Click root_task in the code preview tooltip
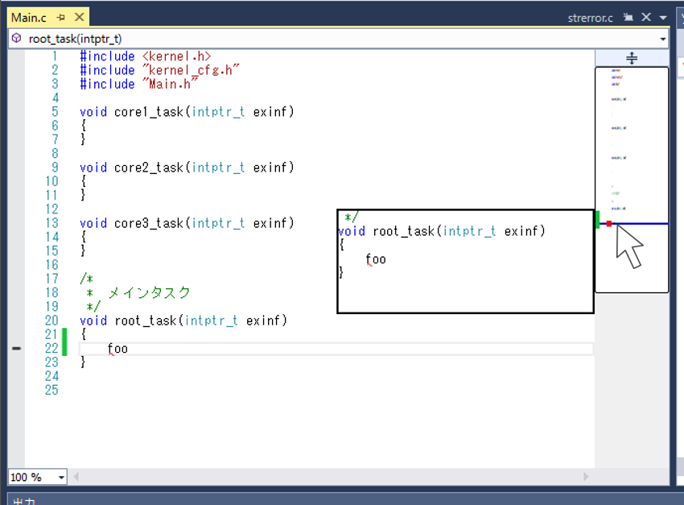The width and height of the screenshot is (684, 505). coord(404,231)
